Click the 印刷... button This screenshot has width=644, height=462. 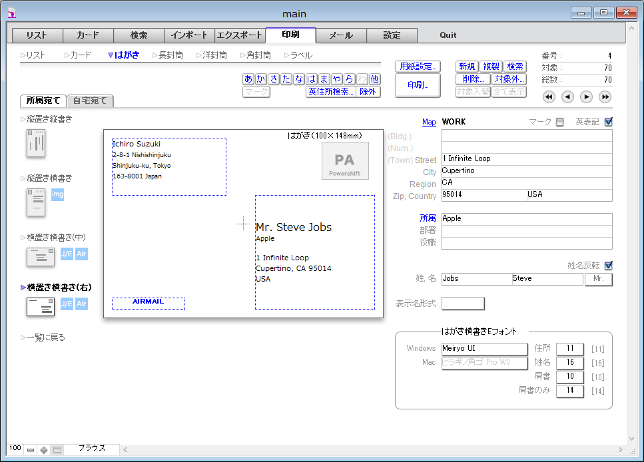418,86
